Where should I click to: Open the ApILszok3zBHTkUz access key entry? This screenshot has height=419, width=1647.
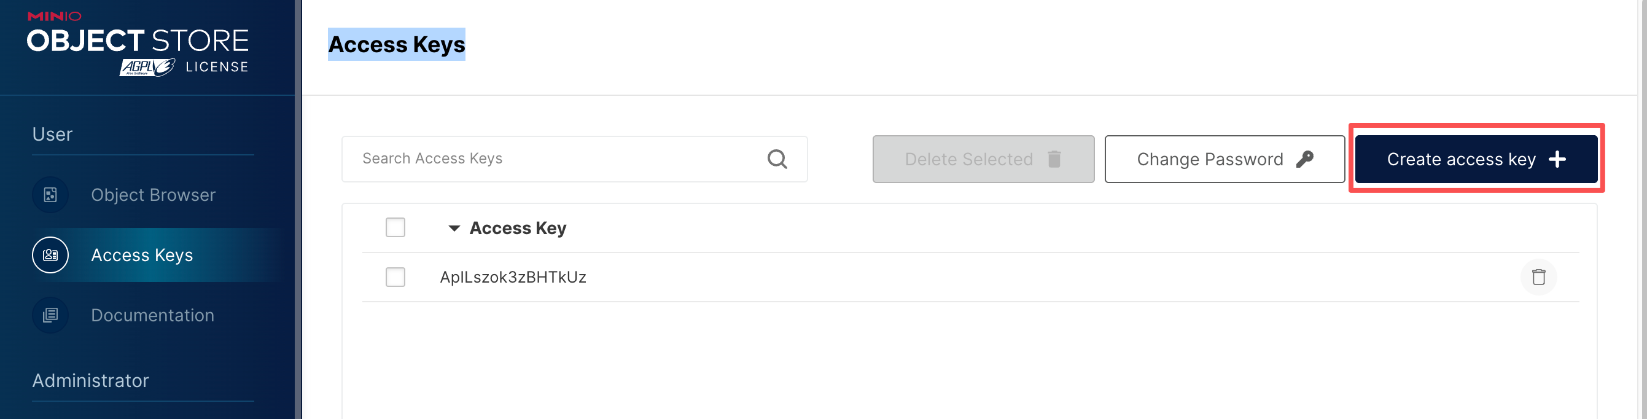[x=513, y=277]
